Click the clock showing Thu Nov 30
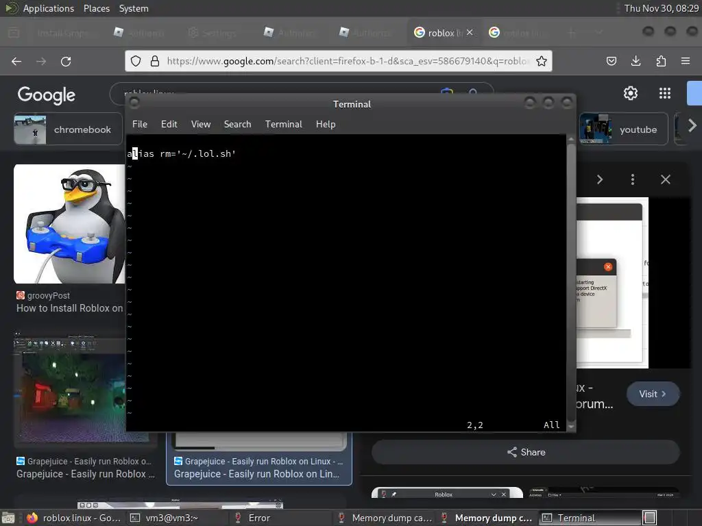 click(662, 8)
